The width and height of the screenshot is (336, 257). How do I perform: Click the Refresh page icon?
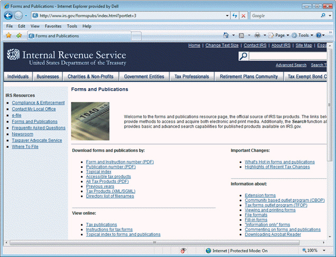coord(235,16)
